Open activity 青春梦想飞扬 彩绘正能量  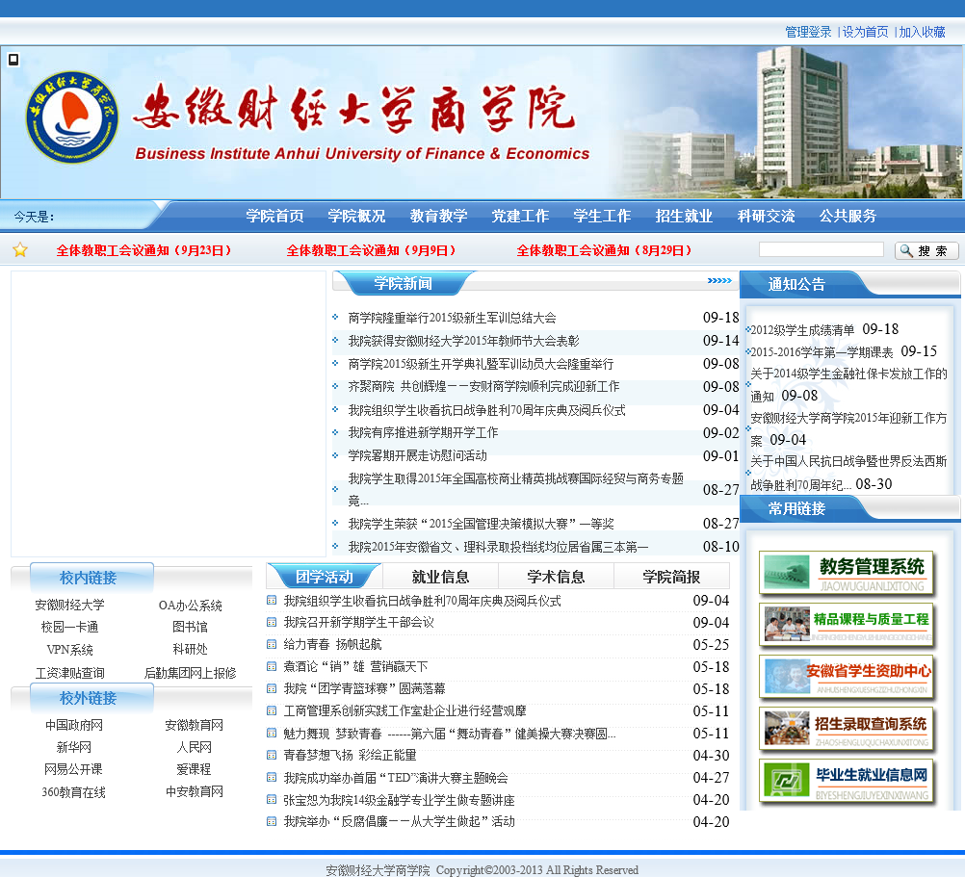[x=350, y=756]
